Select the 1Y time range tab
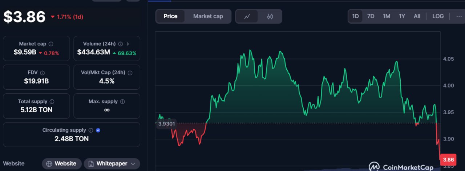 pos(402,16)
